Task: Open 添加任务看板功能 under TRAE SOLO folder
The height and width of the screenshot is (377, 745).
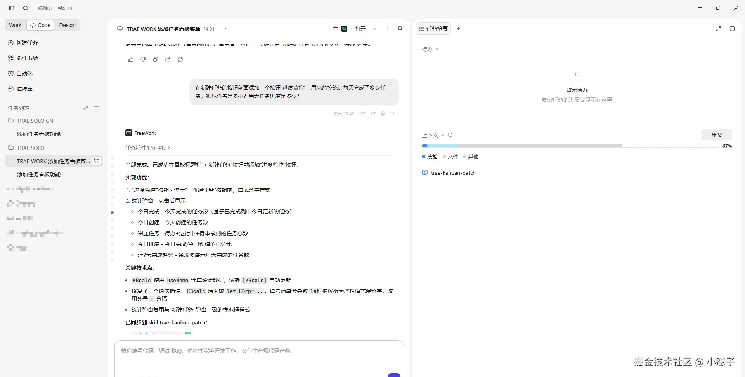Action: [x=39, y=174]
